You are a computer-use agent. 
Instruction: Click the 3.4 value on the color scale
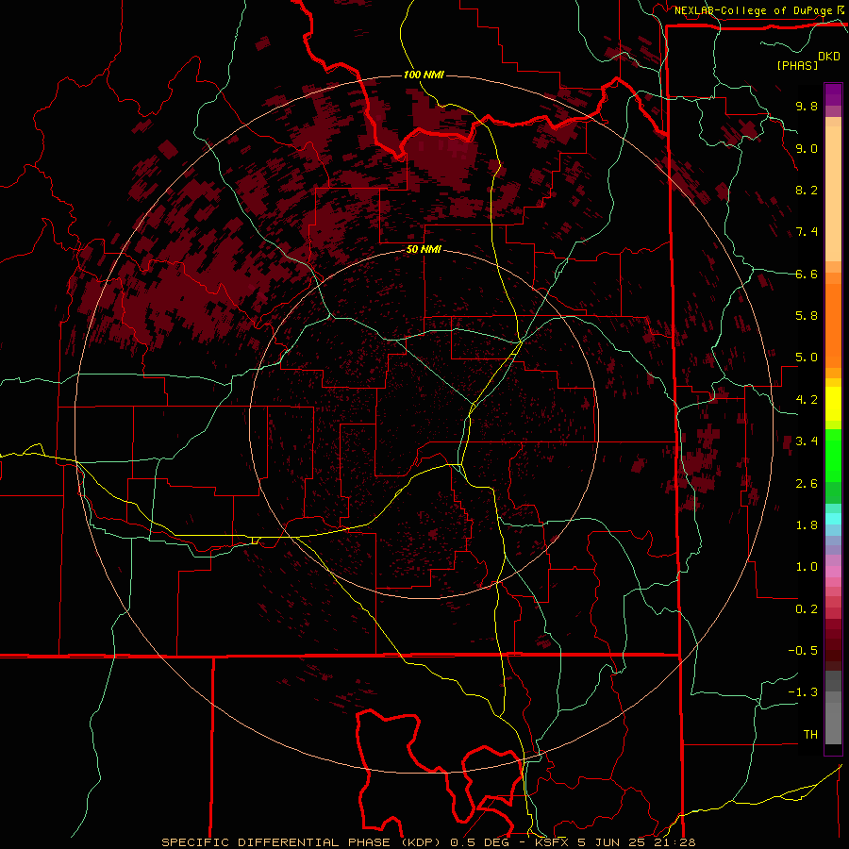click(x=807, y=441)
